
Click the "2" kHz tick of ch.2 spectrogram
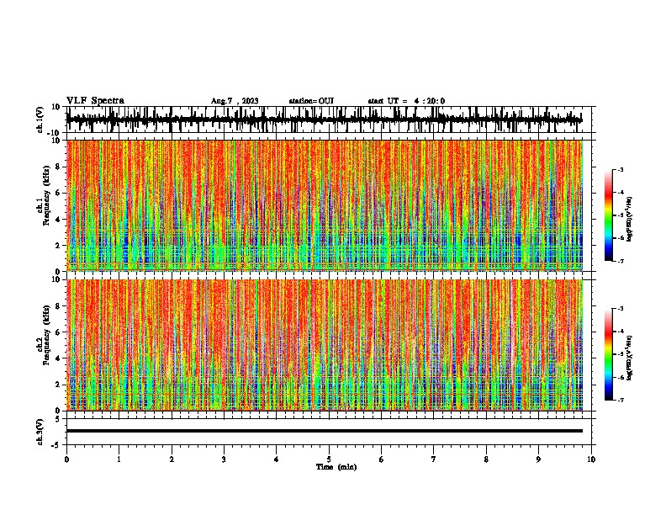pyautogui.click(x=58, y=385)
